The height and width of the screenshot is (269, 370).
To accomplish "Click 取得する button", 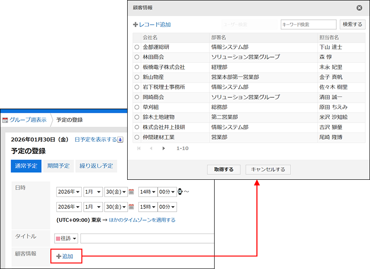I will coord(224,170).
